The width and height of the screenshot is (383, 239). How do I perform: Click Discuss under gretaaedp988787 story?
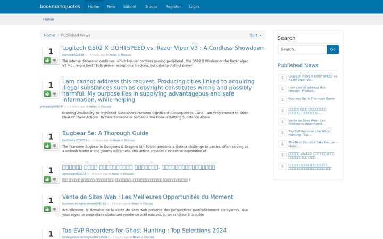pos(106,107)
